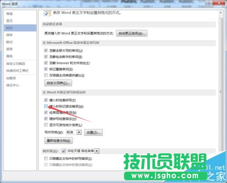Image resolution: width=227 pixels, height=183 pixels.
Task: Toggle 标记重复单词(R) checkbox
Action: [x=46, y=69]
